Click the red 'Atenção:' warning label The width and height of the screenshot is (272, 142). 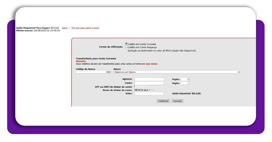[x=81, y=61]
